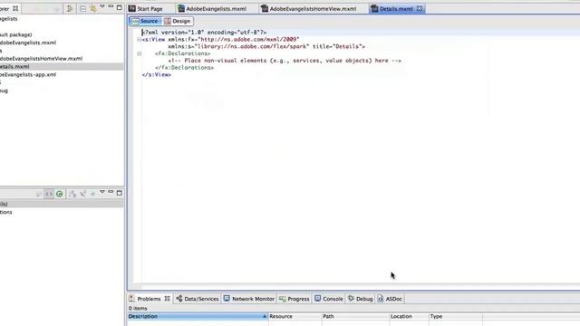
Task: Close the Details.mxml editor tab
Action: tap(420, 8)
